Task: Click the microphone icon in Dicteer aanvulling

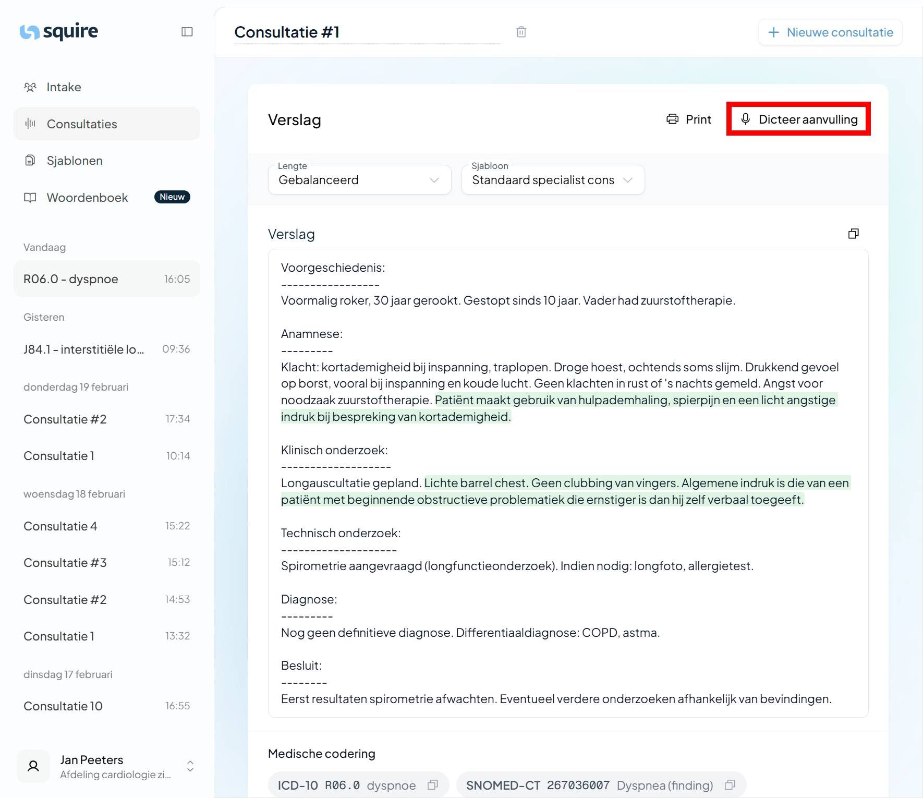Action: [746, 119]
